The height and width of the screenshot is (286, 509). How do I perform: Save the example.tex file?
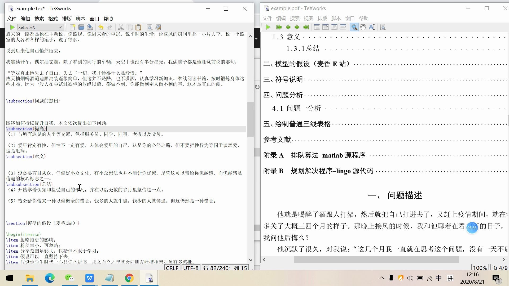[90, 27]
